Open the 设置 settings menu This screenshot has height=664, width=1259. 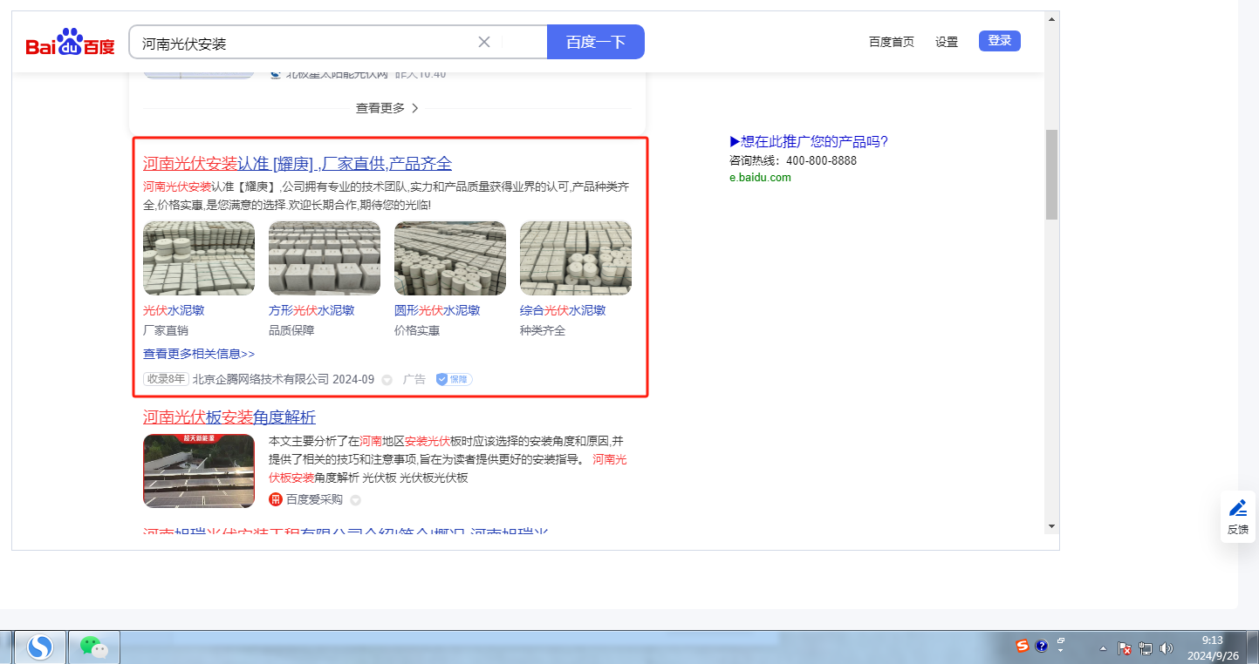pos(947,42)
